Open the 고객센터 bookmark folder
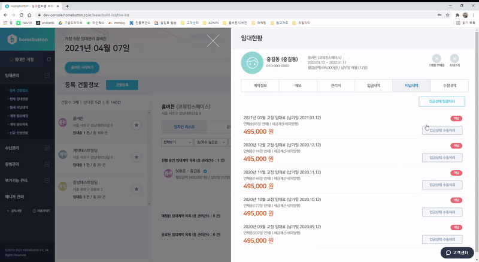479x262 pixels. click(190, 23)
